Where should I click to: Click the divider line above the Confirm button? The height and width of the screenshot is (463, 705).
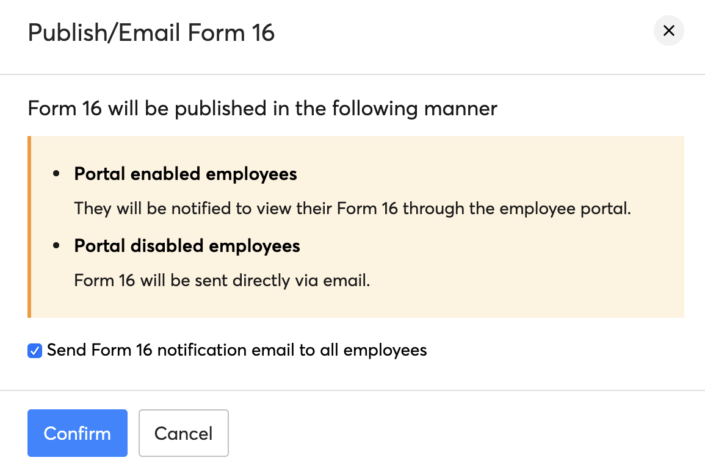click(x=352, y=390)
